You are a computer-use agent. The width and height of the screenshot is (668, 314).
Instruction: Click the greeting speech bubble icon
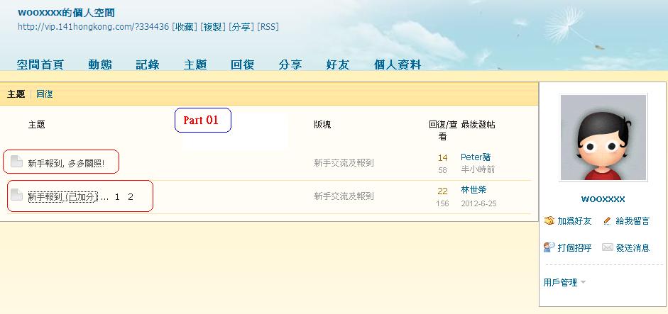tap(549, 247)
